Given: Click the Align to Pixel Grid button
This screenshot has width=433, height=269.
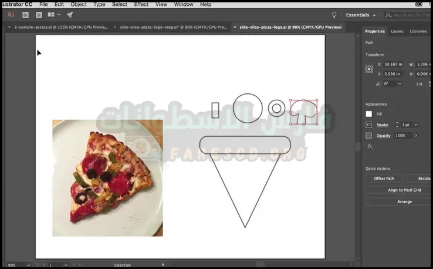Looking at the screenshot, I should click(x=404, y=190).
